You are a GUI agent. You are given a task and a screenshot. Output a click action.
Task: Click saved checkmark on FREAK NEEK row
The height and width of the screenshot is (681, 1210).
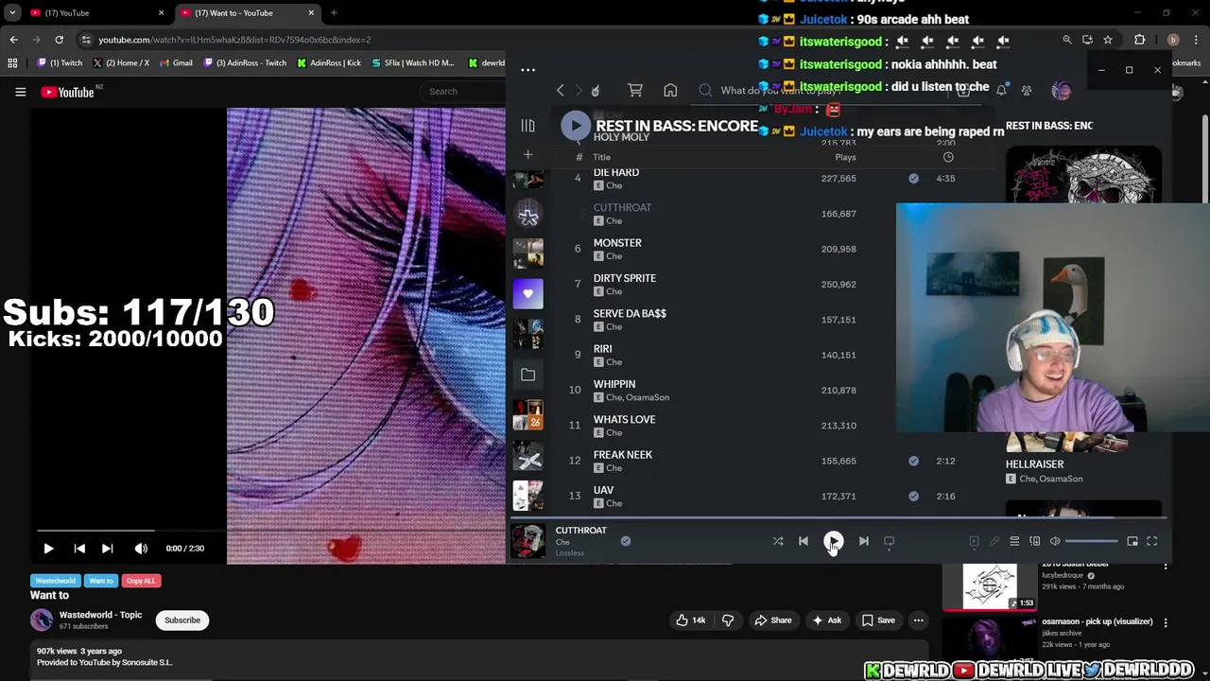tap(913, 461)
